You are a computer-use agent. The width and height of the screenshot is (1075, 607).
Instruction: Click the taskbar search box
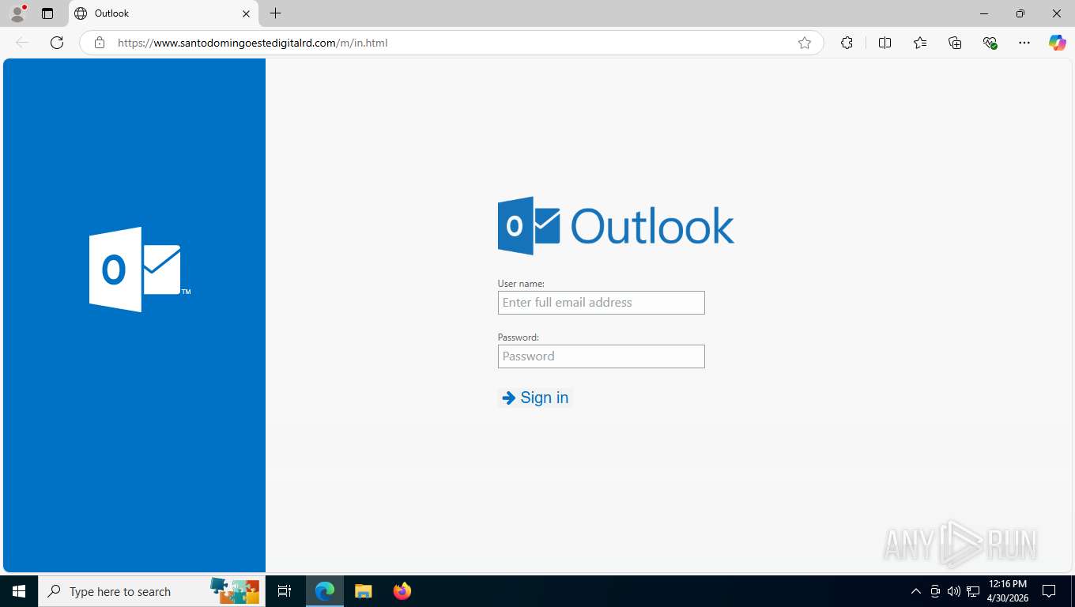tap(151, 591)
